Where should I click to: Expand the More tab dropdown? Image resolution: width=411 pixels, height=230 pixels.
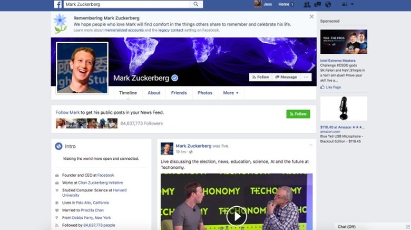[231, 93]
